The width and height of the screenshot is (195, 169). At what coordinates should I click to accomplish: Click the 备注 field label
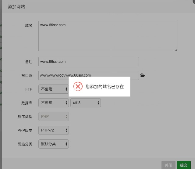(29, 62)
